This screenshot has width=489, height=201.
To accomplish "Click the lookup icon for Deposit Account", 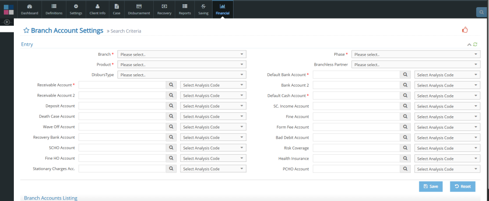I will [171, 106].
